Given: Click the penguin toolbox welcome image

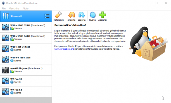Looking at the screenshot, I should click(148, 44).
